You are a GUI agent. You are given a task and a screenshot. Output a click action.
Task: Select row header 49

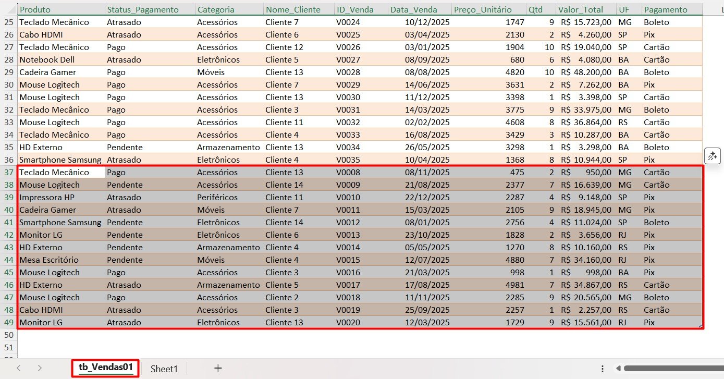pos(8,322)
